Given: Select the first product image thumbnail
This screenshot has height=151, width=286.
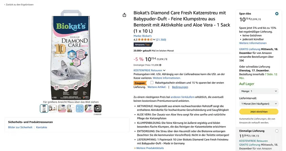Looking at the screenshot, I should (44, 109).
